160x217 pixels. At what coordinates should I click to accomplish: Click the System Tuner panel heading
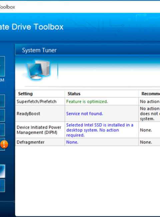click(39, 50)
